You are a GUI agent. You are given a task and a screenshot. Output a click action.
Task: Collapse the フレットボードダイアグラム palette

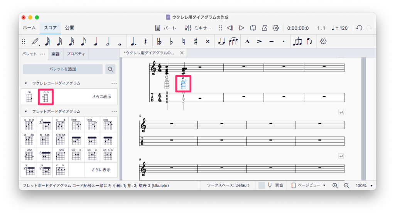pos(26,112)
